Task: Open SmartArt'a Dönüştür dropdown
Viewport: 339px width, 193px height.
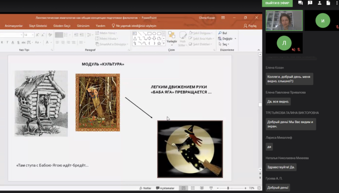Action: point(112,44)
